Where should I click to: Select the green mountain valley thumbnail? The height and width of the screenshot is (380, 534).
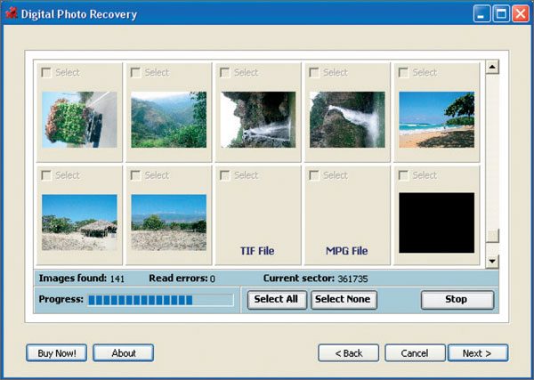(168, 119)
